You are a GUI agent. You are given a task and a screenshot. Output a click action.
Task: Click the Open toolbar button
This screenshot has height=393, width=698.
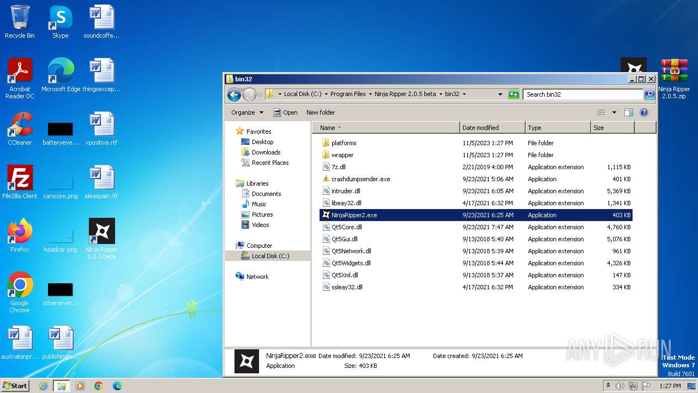pos(285,112)
